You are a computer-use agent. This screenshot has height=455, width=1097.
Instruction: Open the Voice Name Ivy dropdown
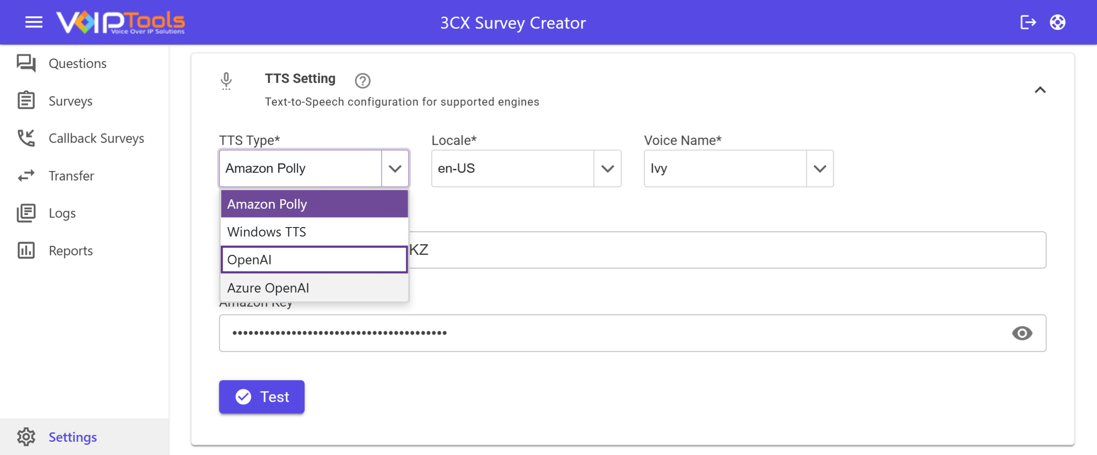point(739,168)
